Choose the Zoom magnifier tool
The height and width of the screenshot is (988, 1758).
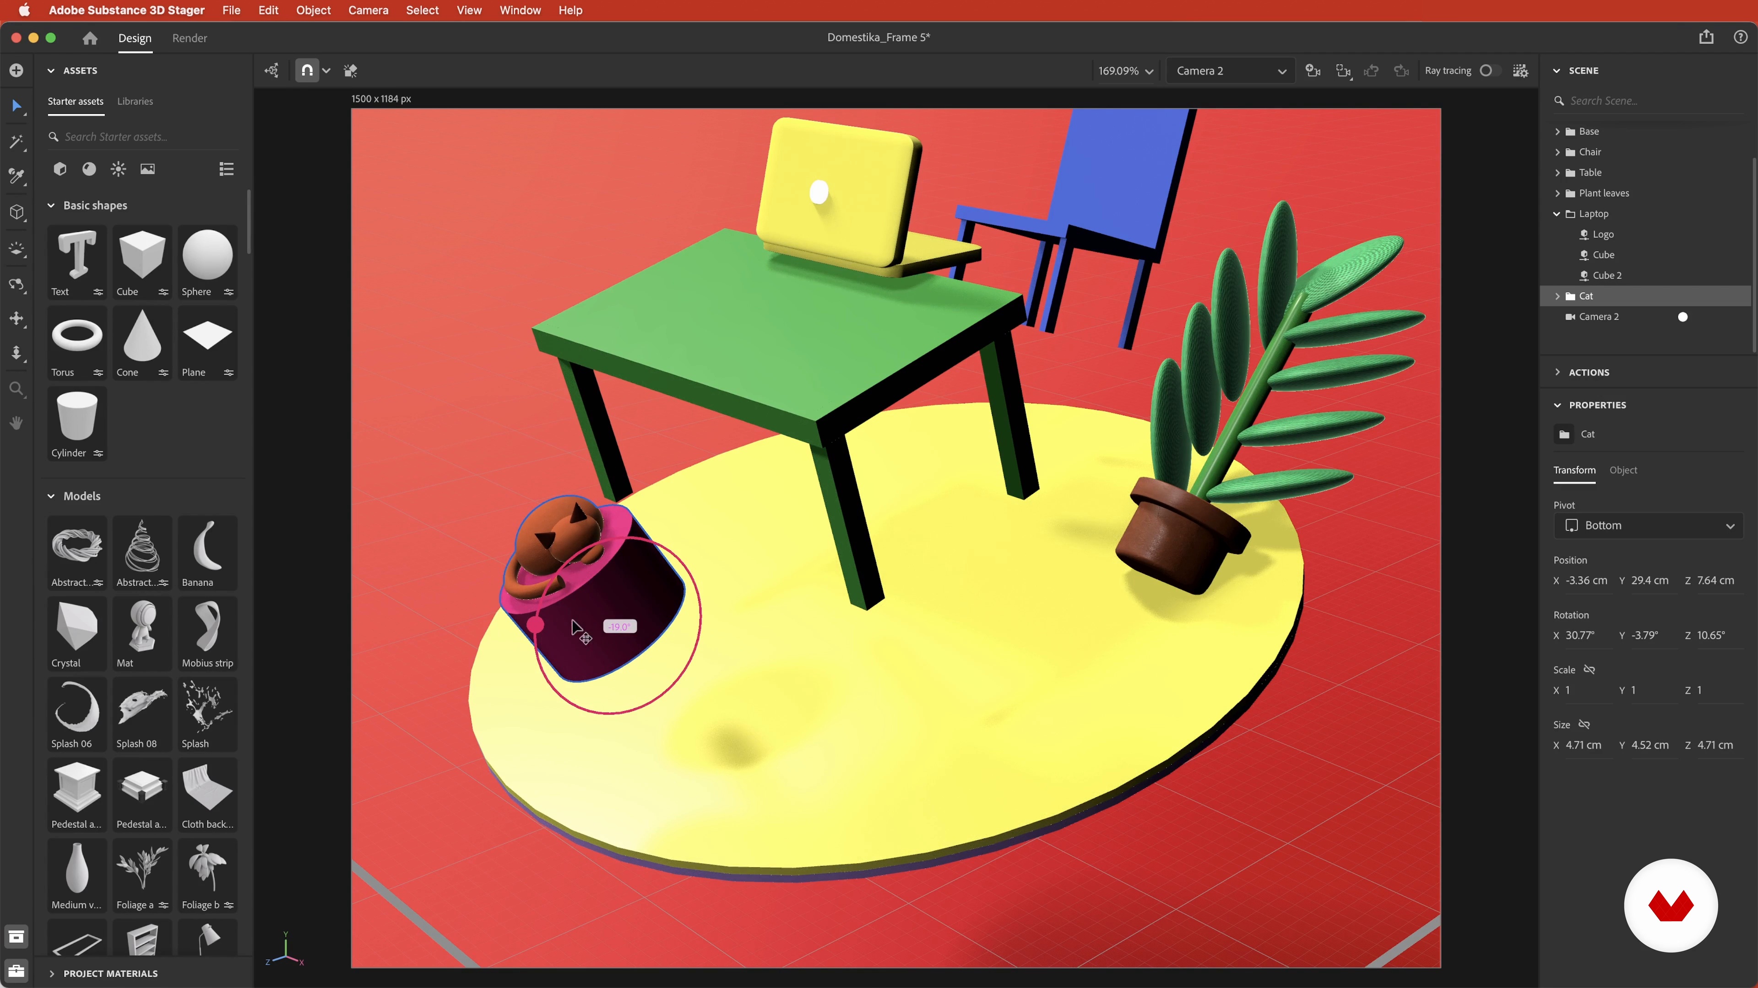tap(17, 389)
